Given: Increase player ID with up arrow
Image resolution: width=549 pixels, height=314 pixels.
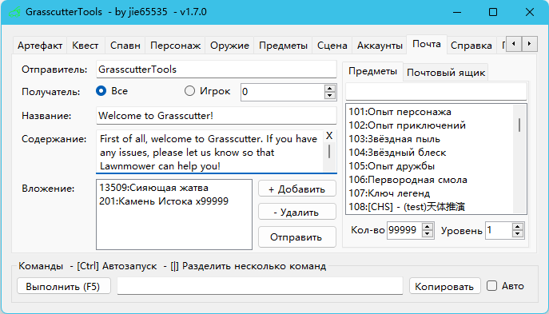Looking at the screenshot, I should 329,88.
